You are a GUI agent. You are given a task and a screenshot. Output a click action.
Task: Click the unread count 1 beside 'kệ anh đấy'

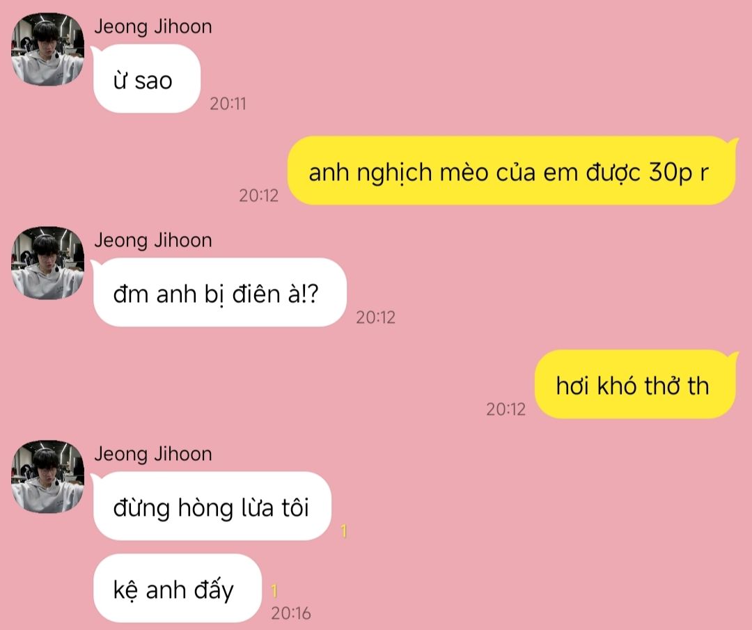click(274, 591)
